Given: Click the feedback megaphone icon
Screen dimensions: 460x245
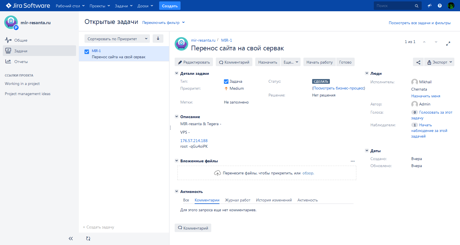Looking at the screenshot, I should (x=429, y=6).
